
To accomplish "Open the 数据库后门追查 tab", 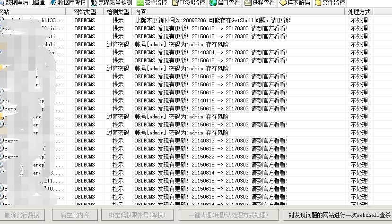I will pyautogui.click(x=24, y=3).
